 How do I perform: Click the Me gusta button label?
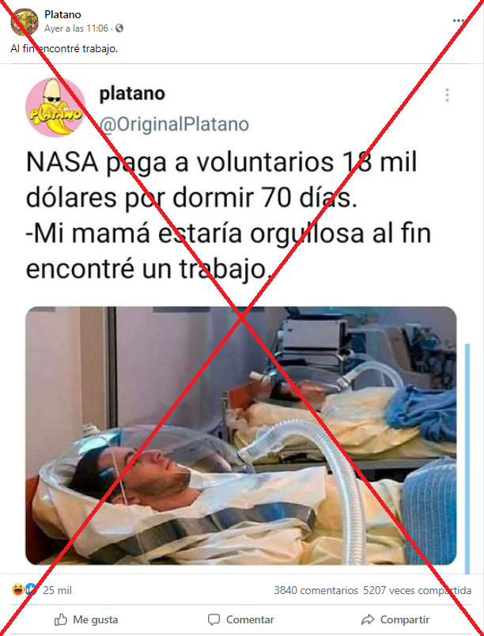click(95, 619)
